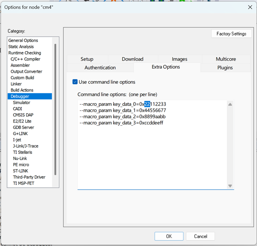Open the Download tab
Screen dimensions: 257x246
click(x=133, y=59)
